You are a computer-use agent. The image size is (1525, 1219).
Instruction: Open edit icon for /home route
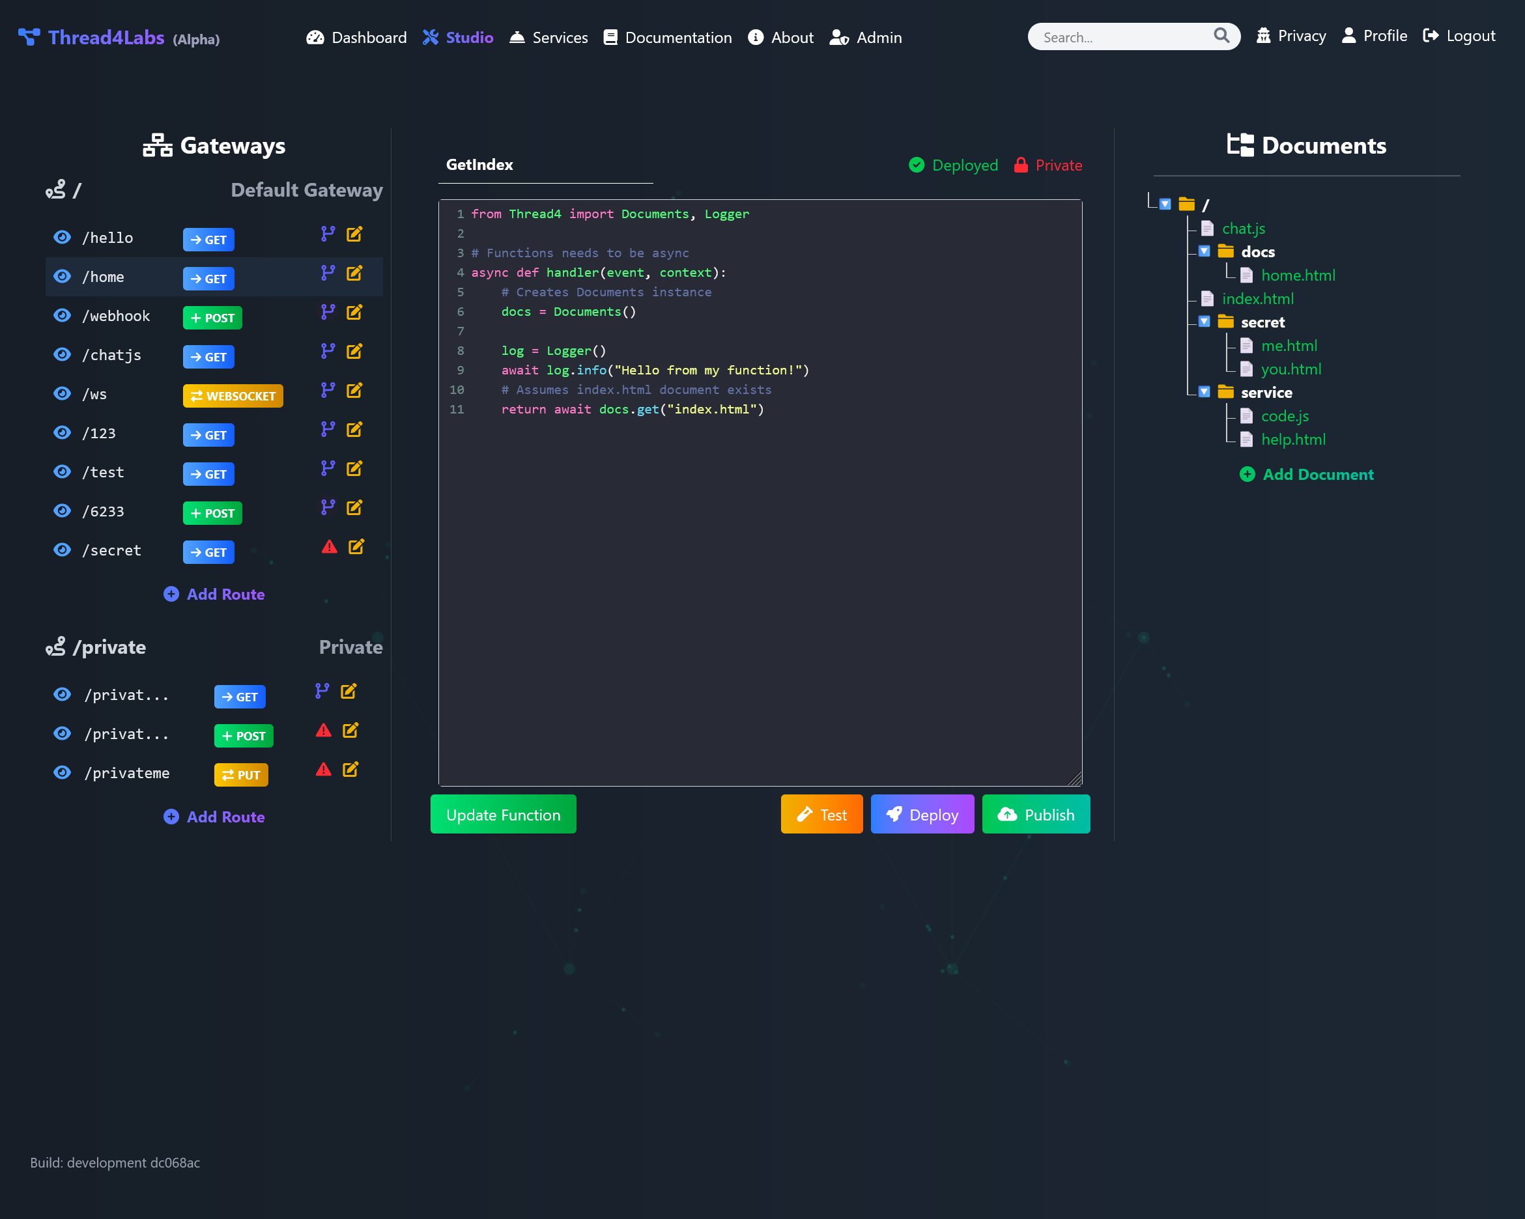[354, 273]
